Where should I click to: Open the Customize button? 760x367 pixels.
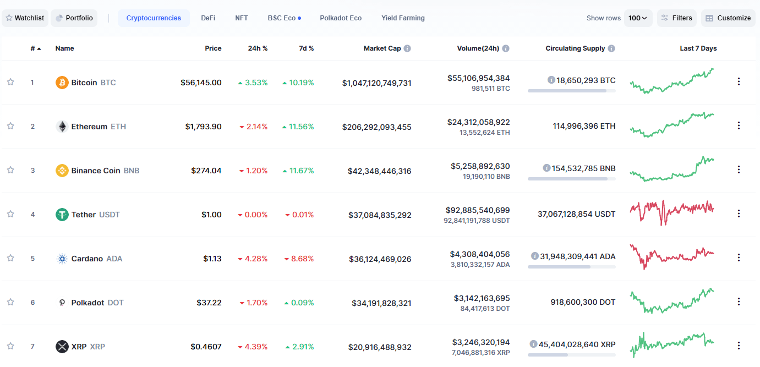click(x=728, y=18)
